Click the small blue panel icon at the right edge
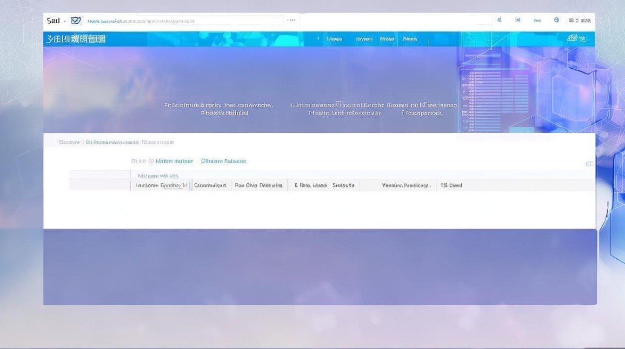Screen dimensions: 625x349 590,164
